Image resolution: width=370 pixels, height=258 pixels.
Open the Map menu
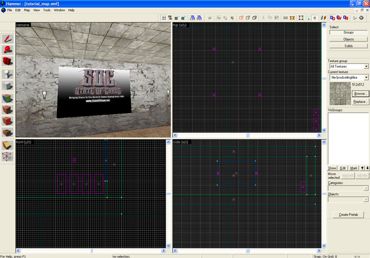point(27,10)
